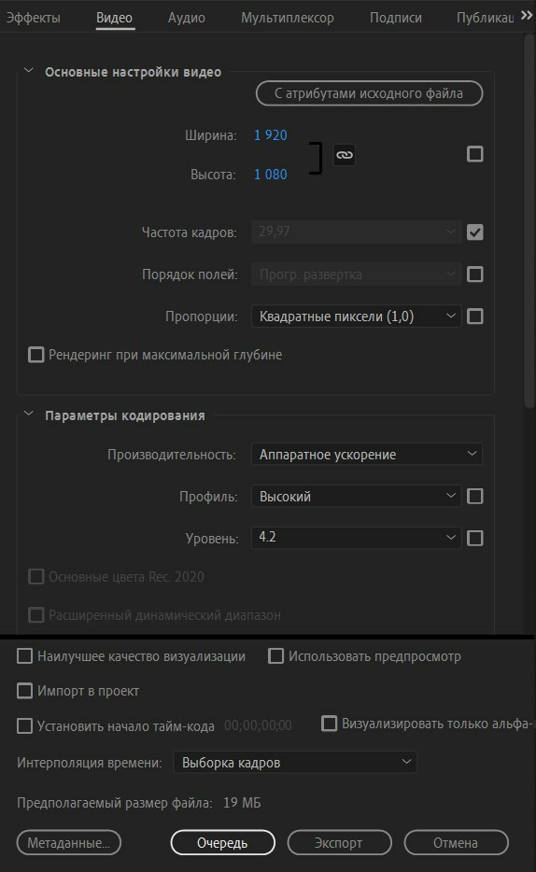Click the Очередь button
This screenshot has height=872, width=536.
coord(223,843)
